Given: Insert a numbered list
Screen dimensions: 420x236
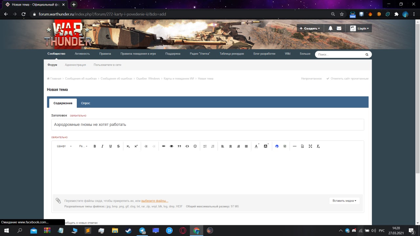Looking at the screenshot, I should [x=213, y=146].
